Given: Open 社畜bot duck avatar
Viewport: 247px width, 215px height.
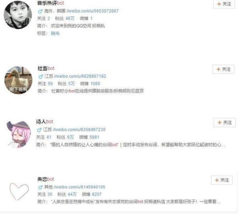Looking at the screenshot, I should (x=18, y=80).
